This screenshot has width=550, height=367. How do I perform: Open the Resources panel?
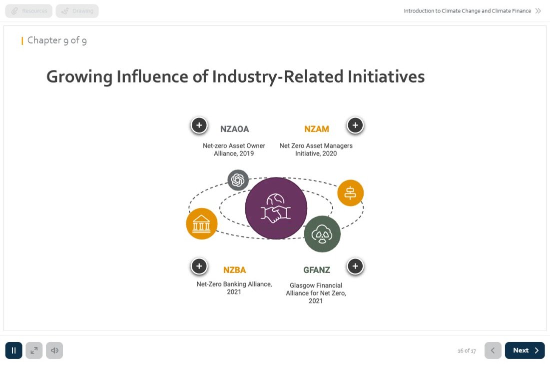pos(29,11)
